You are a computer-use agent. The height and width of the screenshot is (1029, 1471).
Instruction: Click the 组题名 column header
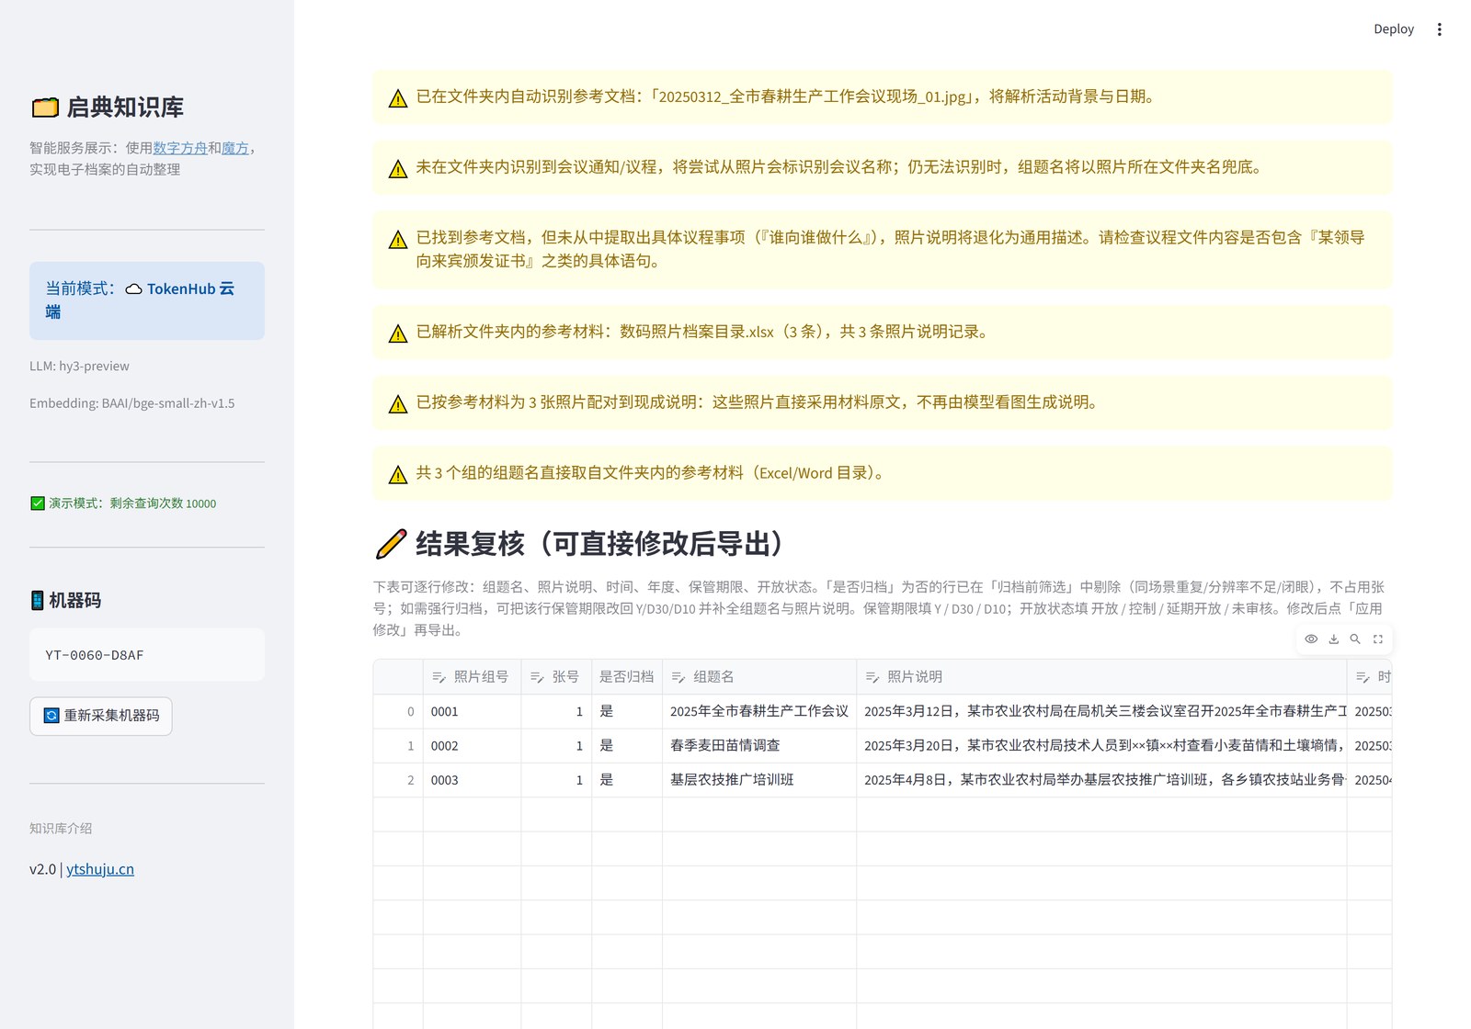click(x=759, y=676)
